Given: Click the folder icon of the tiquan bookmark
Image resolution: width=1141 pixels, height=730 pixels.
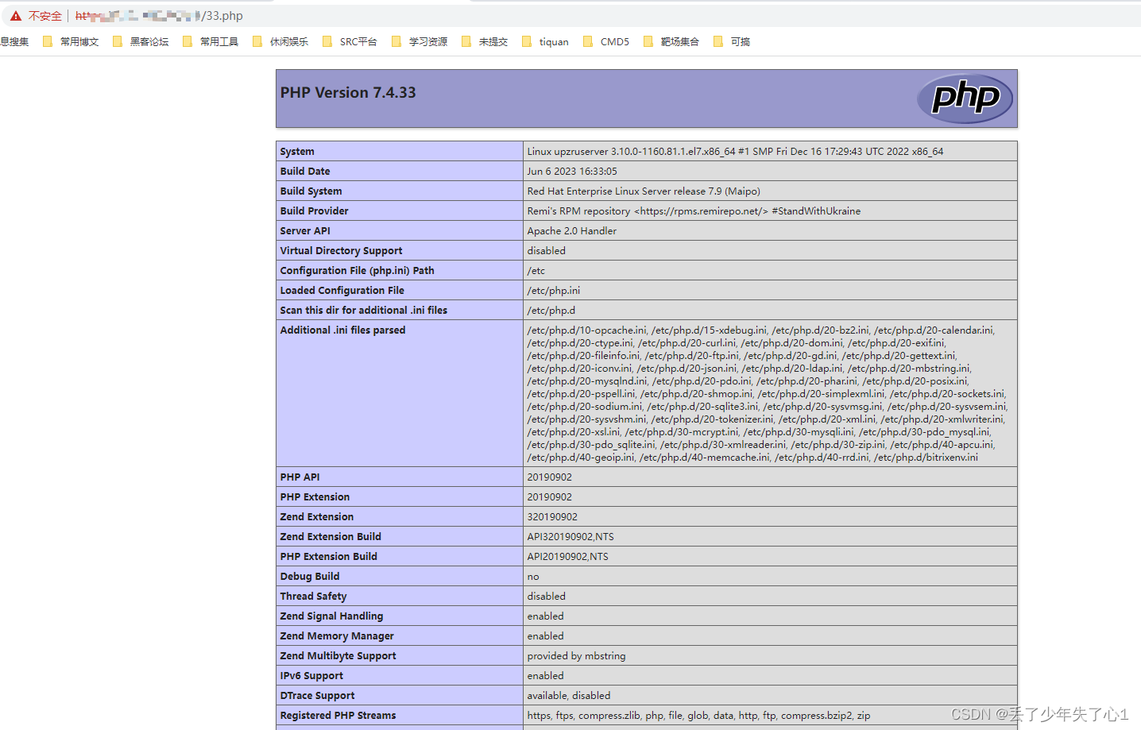Looking at the screenshot, I should (x=527, y=42).
